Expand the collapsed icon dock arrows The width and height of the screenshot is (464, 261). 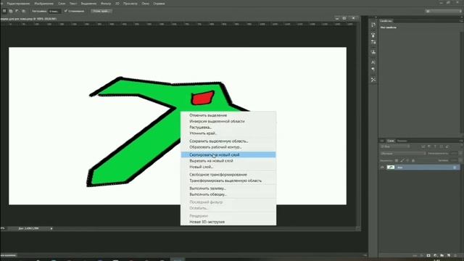pos(376,17)
